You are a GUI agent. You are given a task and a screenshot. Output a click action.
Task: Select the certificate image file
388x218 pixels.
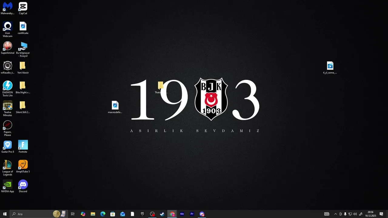tap(23, 28)
